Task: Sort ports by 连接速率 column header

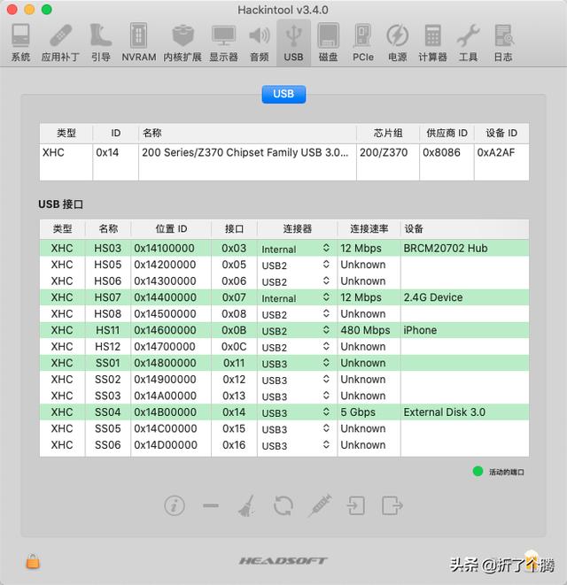Action: tap(369, 228)
